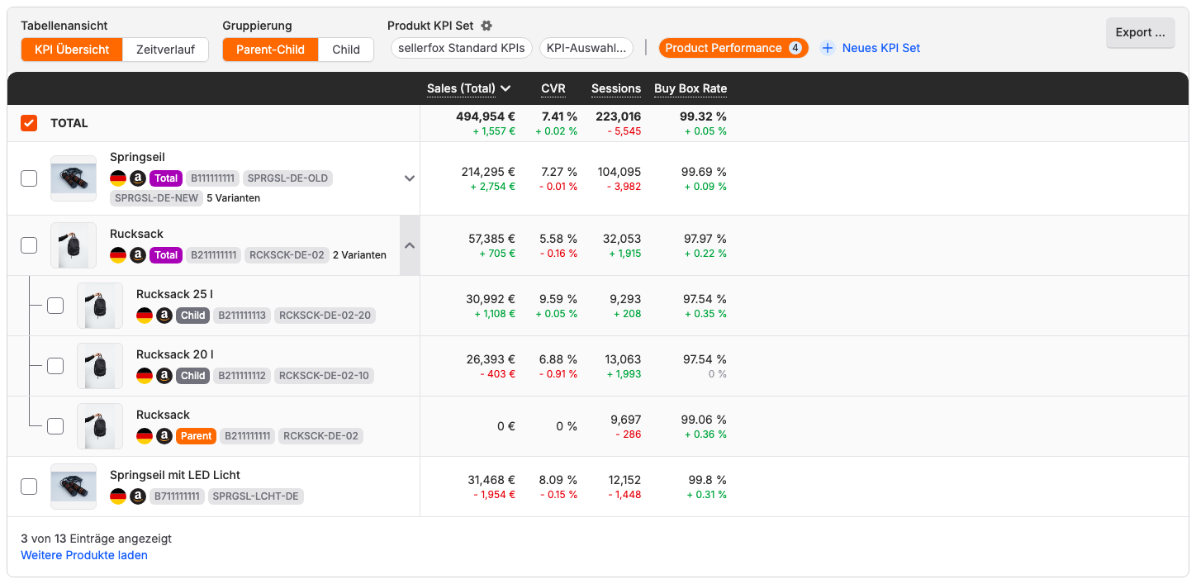This screenshot has width=1196, height=584.
Task: Click the 214,295 € sales value
Action: point(488,172)
